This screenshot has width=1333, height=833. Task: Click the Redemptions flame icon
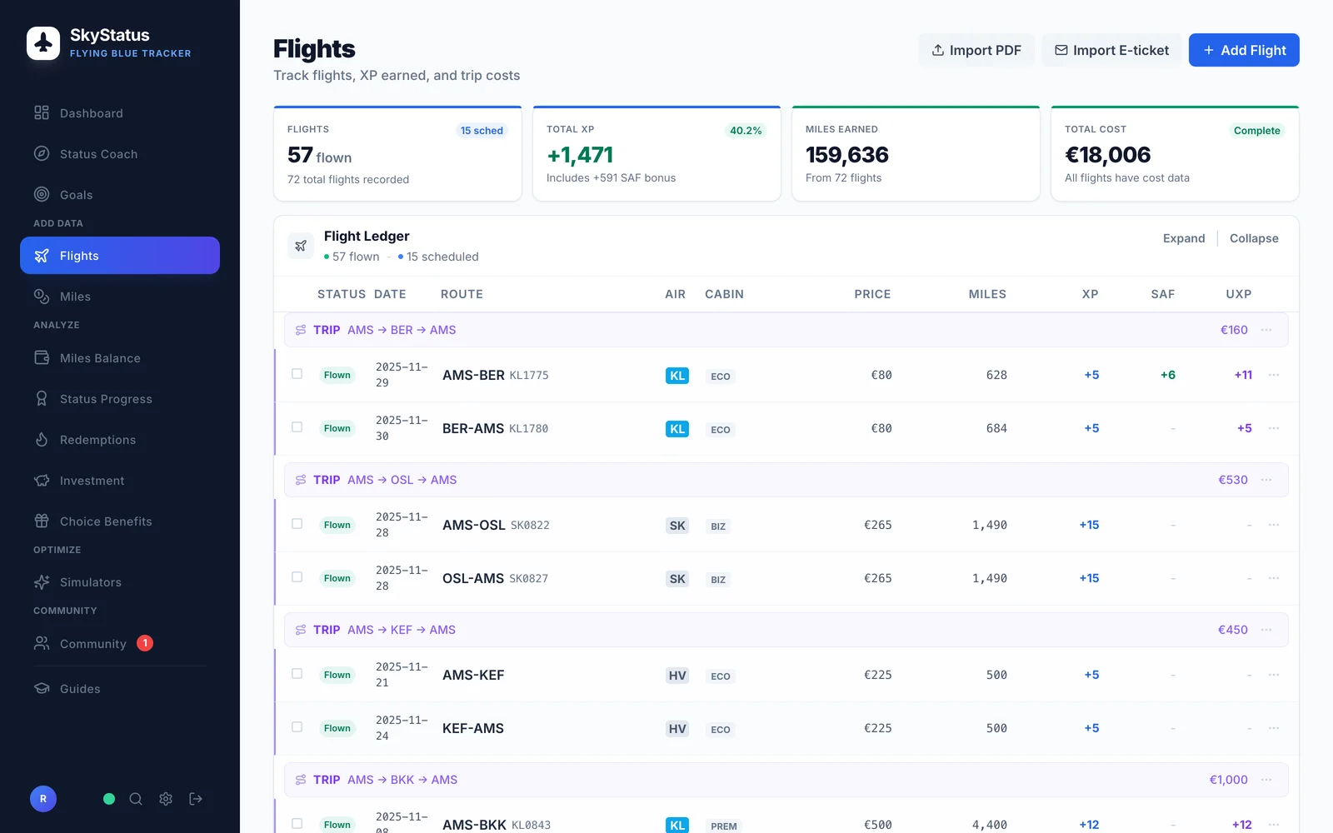point(42,440)
